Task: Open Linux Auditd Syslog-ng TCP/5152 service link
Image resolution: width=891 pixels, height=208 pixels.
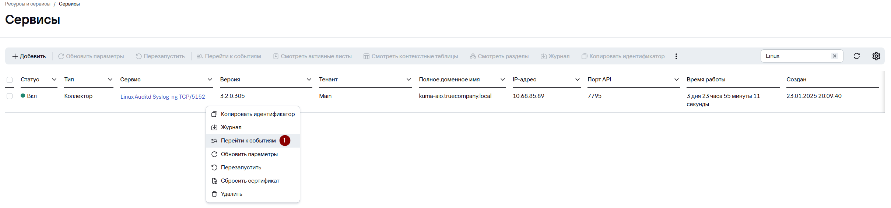Action: point(162,96)
